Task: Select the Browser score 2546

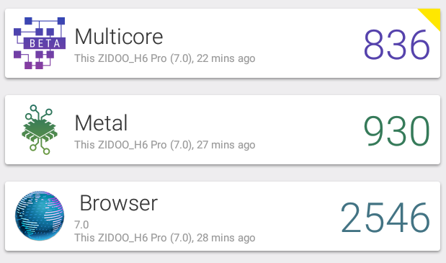Action: (385, 217)
